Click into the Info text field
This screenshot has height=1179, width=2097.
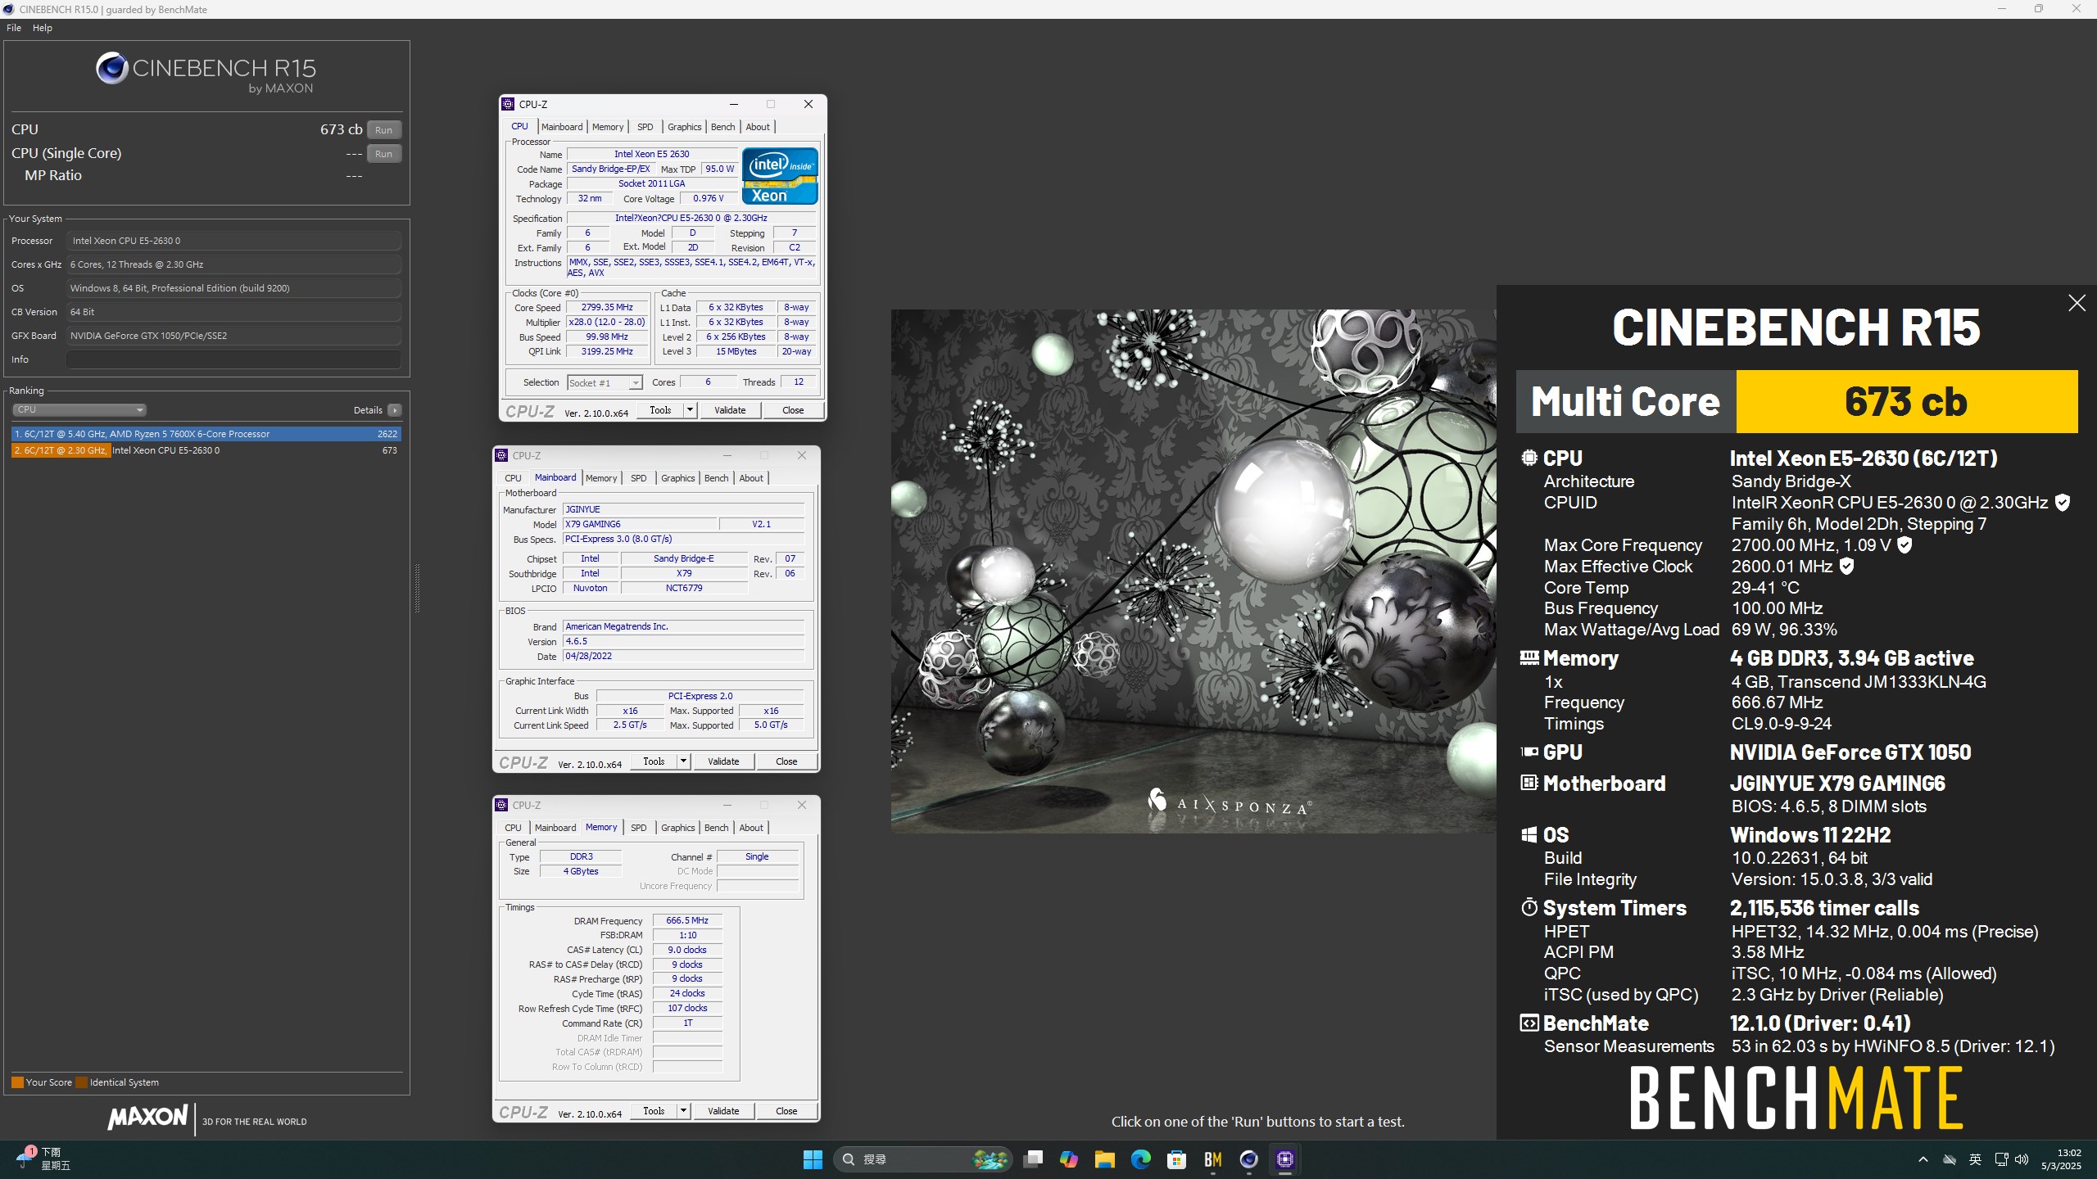(234, 359)
